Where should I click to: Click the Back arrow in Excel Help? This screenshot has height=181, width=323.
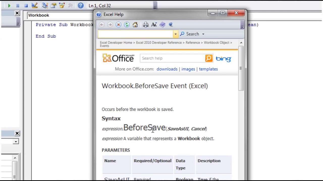[102, 24]
